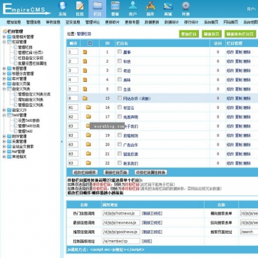
Task: Tick the checkbox for column ID 22 联系我们
Action: tap(120, 162)
